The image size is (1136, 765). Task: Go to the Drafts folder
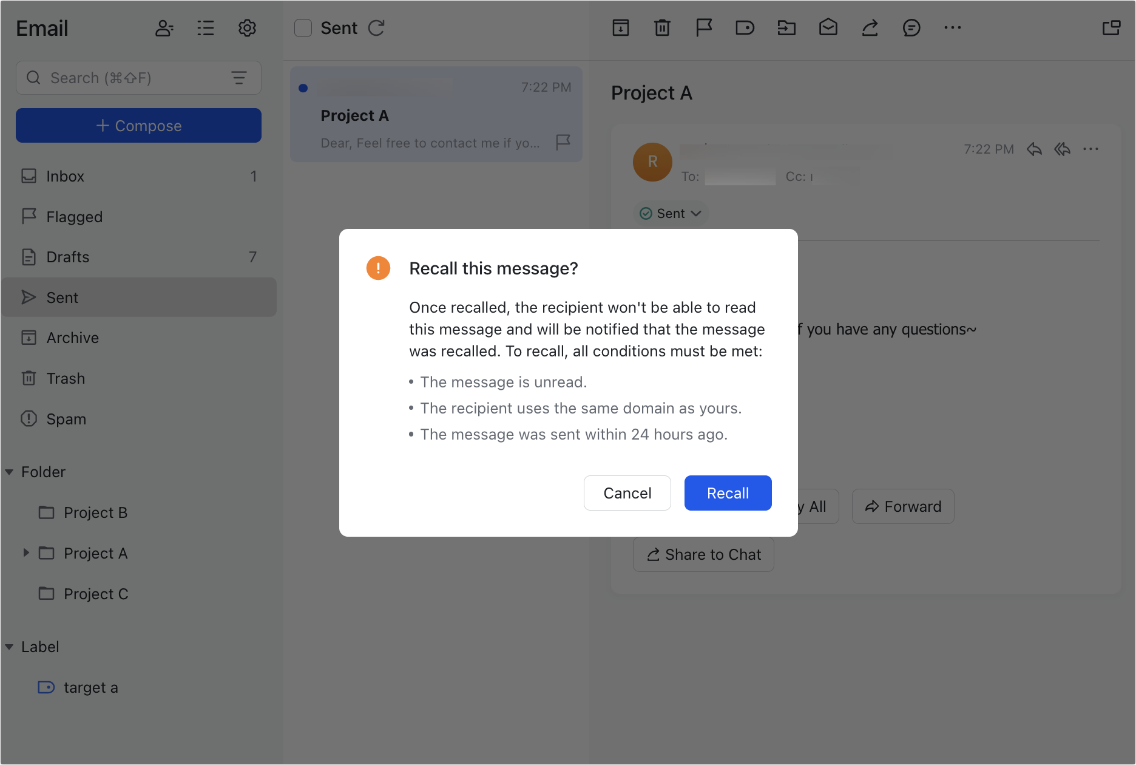click(x=68, y=257)
